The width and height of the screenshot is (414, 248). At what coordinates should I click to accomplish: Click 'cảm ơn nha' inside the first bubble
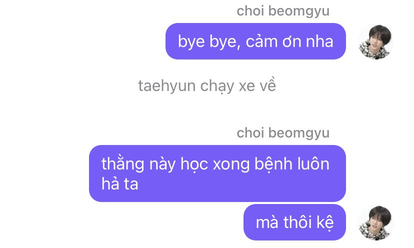[289, 41]
